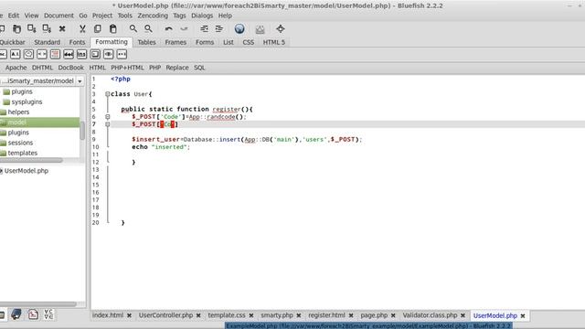Open the Help menu

click(225, 16)
